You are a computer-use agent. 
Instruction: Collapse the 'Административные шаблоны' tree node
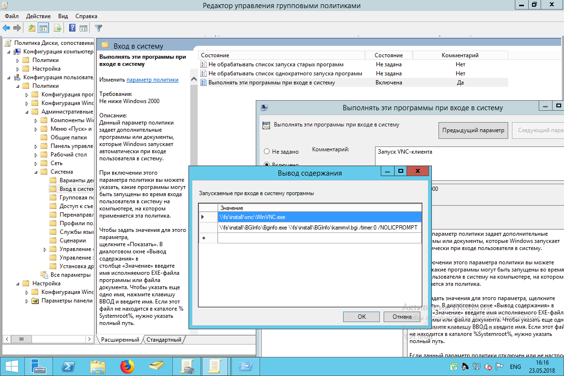pos(27,112)
